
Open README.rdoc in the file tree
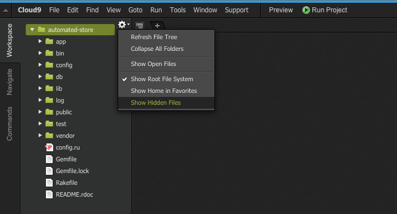74,194
